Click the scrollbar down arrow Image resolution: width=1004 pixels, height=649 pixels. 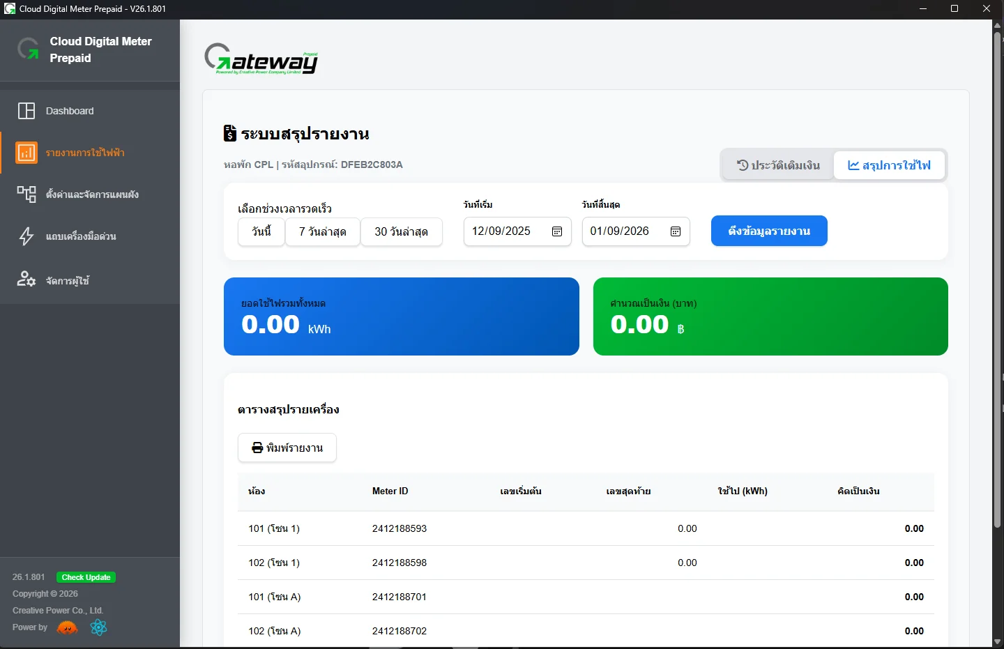click(998, 641)
